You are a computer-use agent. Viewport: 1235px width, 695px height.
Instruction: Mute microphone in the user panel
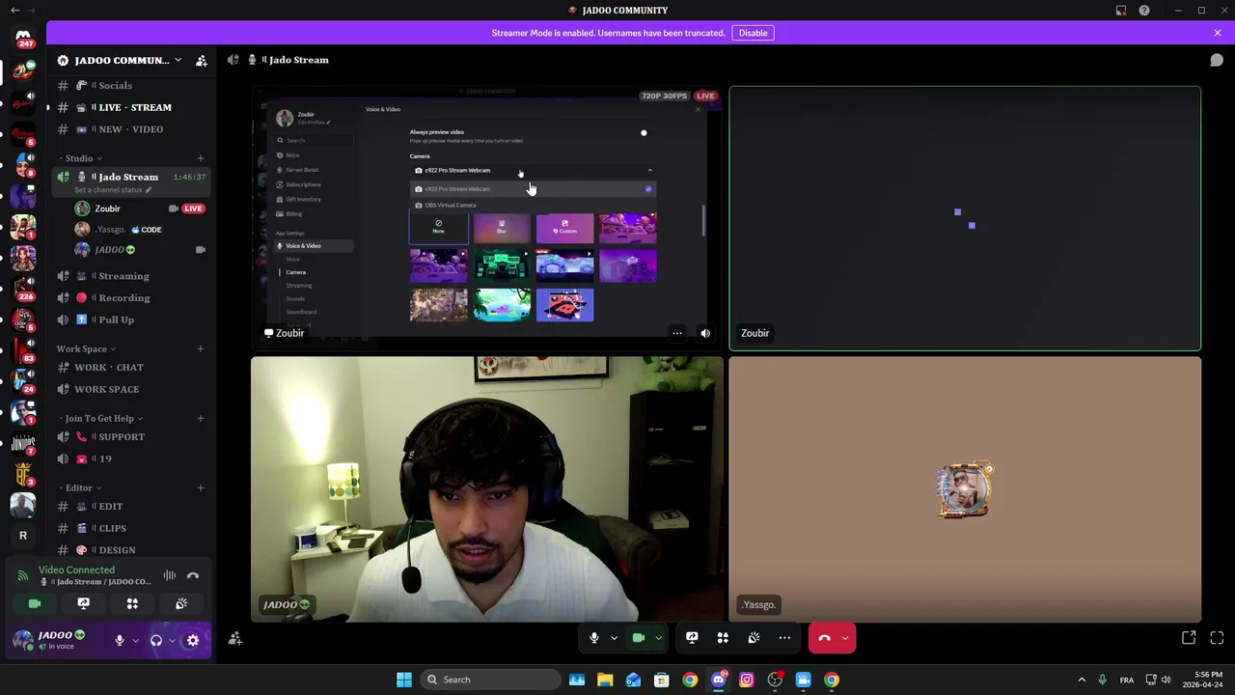pos(120,640)
